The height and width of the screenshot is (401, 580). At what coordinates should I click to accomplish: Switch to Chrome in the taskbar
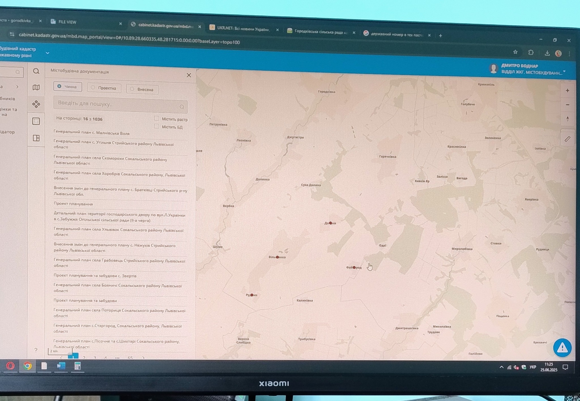(x=27, y=366)
